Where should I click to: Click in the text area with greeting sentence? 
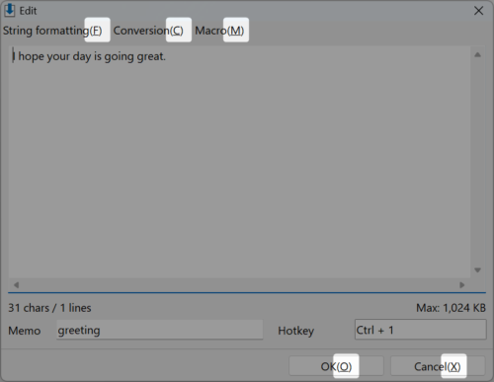click(239, 163)
